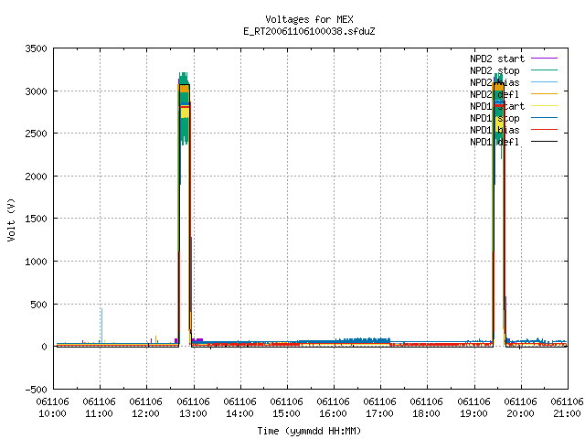585x439 pixels.
Task: Click the 'NPD1 defl' legend label
Action: tap(495, 143)
